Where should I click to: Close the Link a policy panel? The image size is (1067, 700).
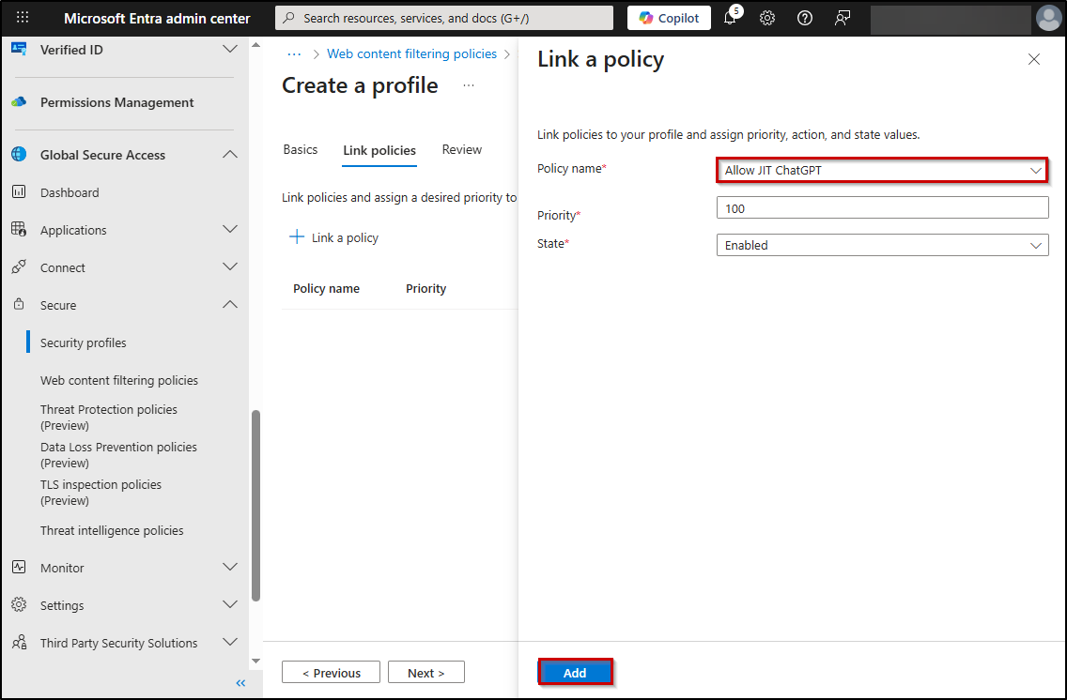1034,59
